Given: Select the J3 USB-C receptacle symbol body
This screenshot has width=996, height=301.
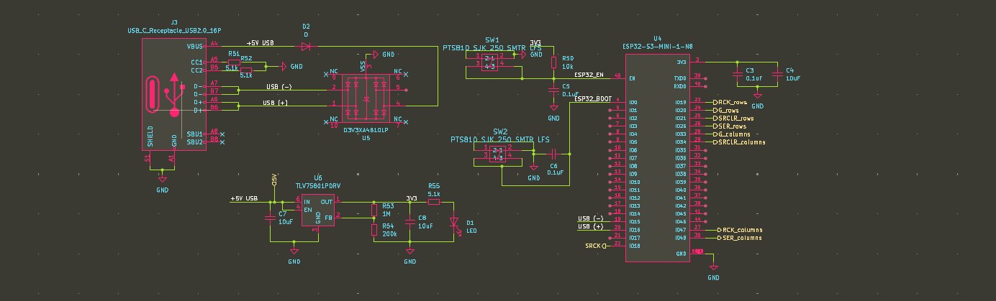Looking at the screenshot, I should [173, 93].
